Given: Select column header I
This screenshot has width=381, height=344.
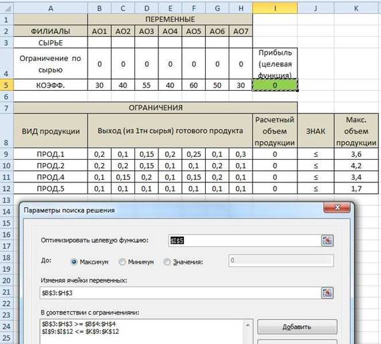Looking at the screenshot, I should [x=275, y=9].
